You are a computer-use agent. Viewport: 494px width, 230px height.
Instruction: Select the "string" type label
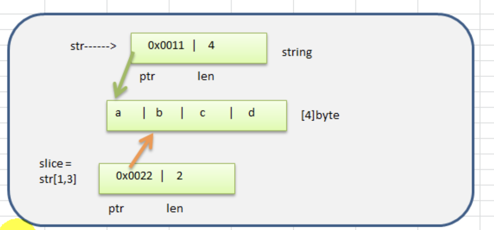click(x=296, y=52)
